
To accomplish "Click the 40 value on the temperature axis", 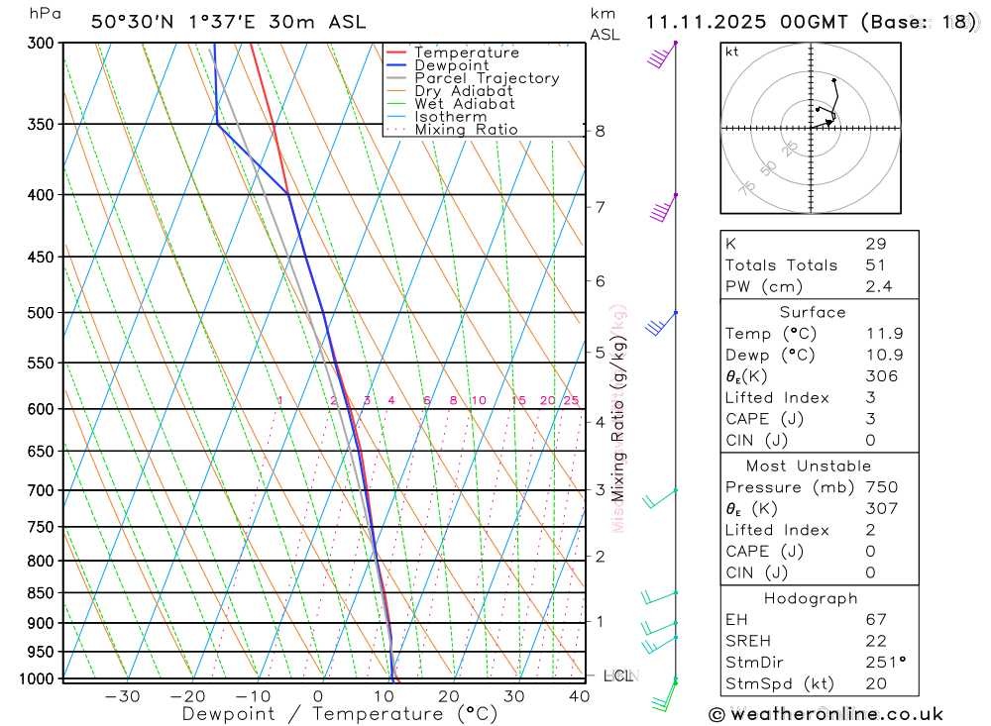I will (x=579, y=697).
